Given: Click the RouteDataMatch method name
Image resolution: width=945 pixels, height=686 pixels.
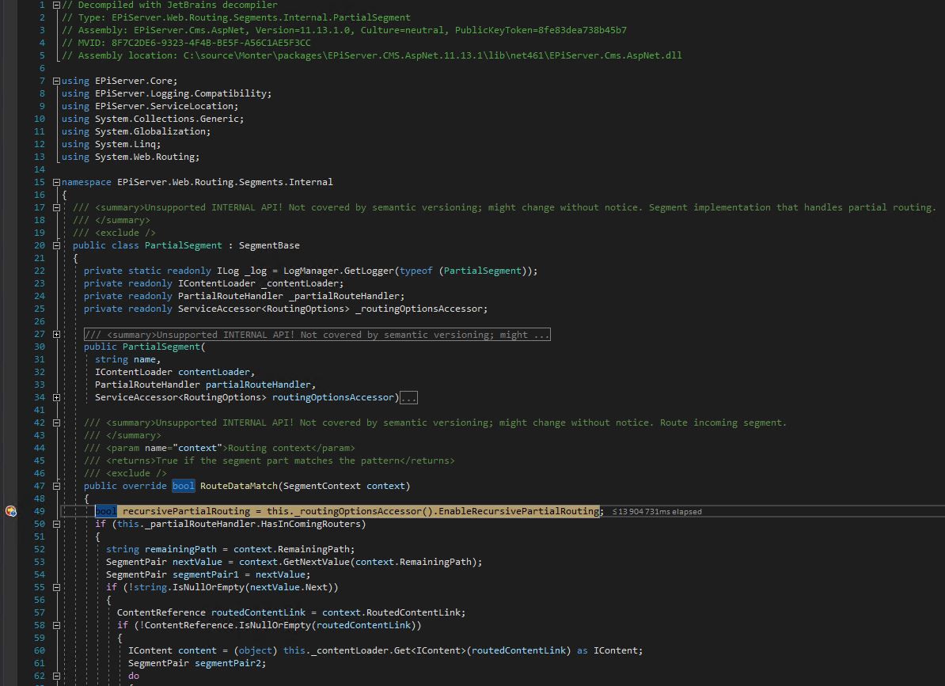Looking at the screenshot, I should [x=239, y=486].
